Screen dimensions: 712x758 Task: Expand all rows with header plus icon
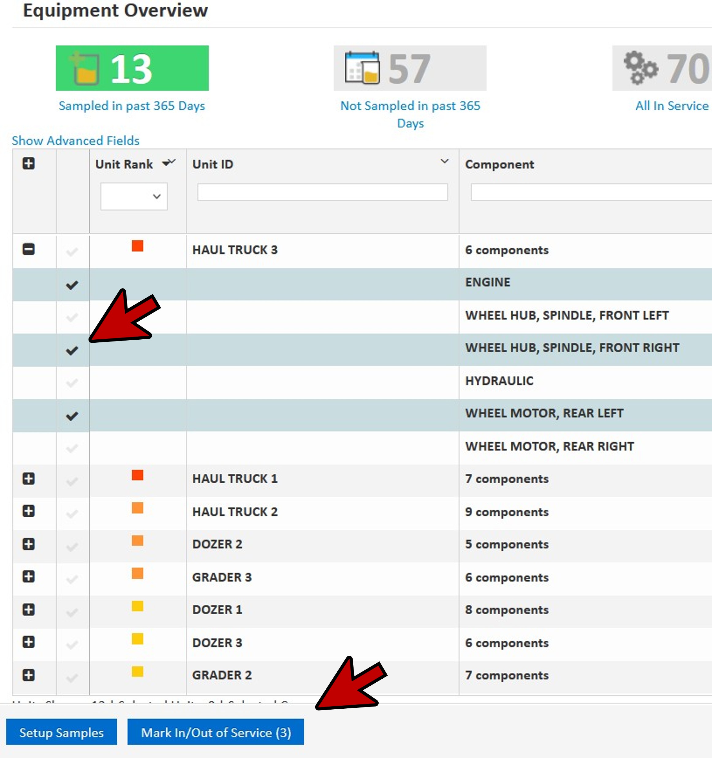pyautogui.click(x=28, y=164)
